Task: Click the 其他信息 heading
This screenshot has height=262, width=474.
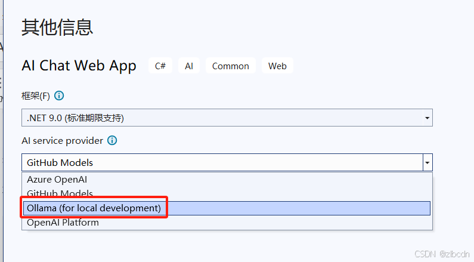Action: (x=57, y=27)
